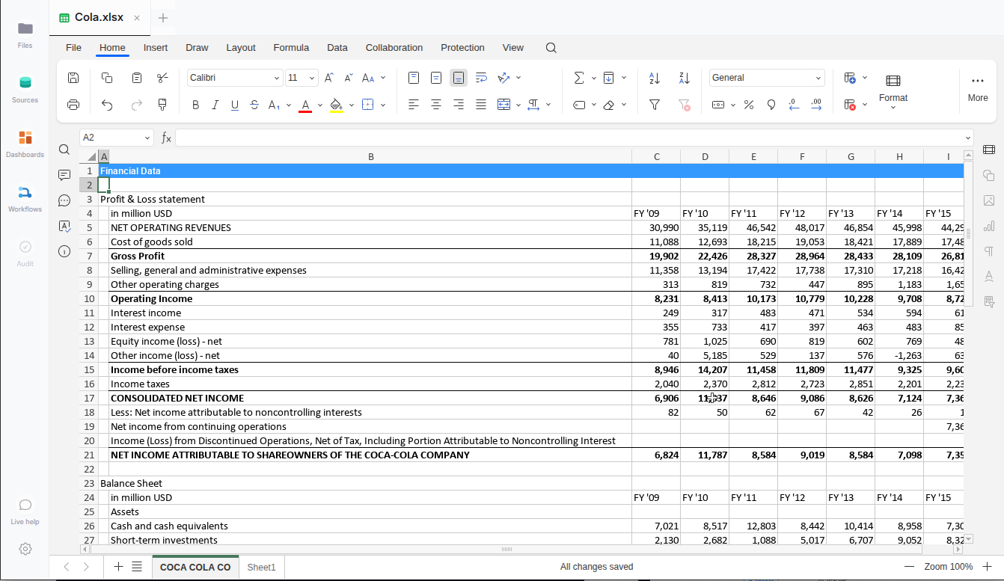Image resolution: width=1004 pixels, height=581 pixels.
Task: Sort ascending A to Z
Action: [x=655, y=78]
